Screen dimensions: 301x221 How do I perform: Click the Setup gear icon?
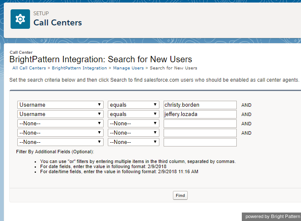click(x=20, y=19)
